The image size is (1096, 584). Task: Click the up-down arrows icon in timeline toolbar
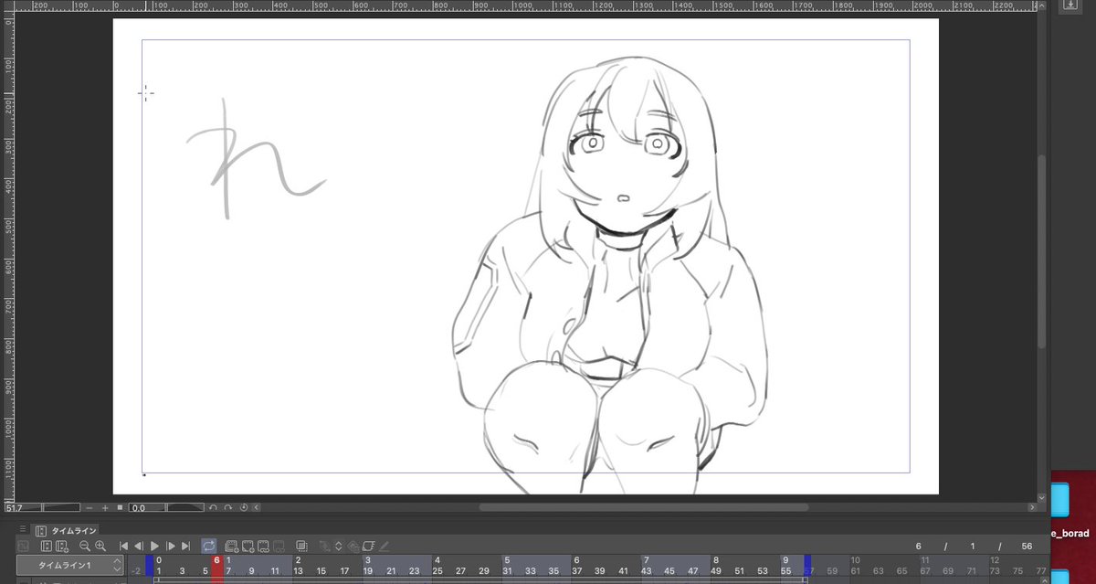tap(338, 546)
